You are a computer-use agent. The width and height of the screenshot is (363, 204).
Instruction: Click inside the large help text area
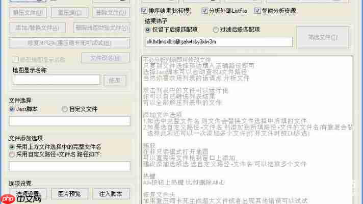247,130
